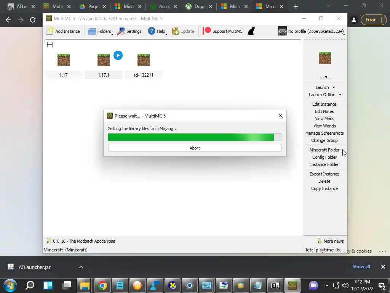The image size is (390, 293).
Task: Close the downloads bar
Action: pos(383,267)
